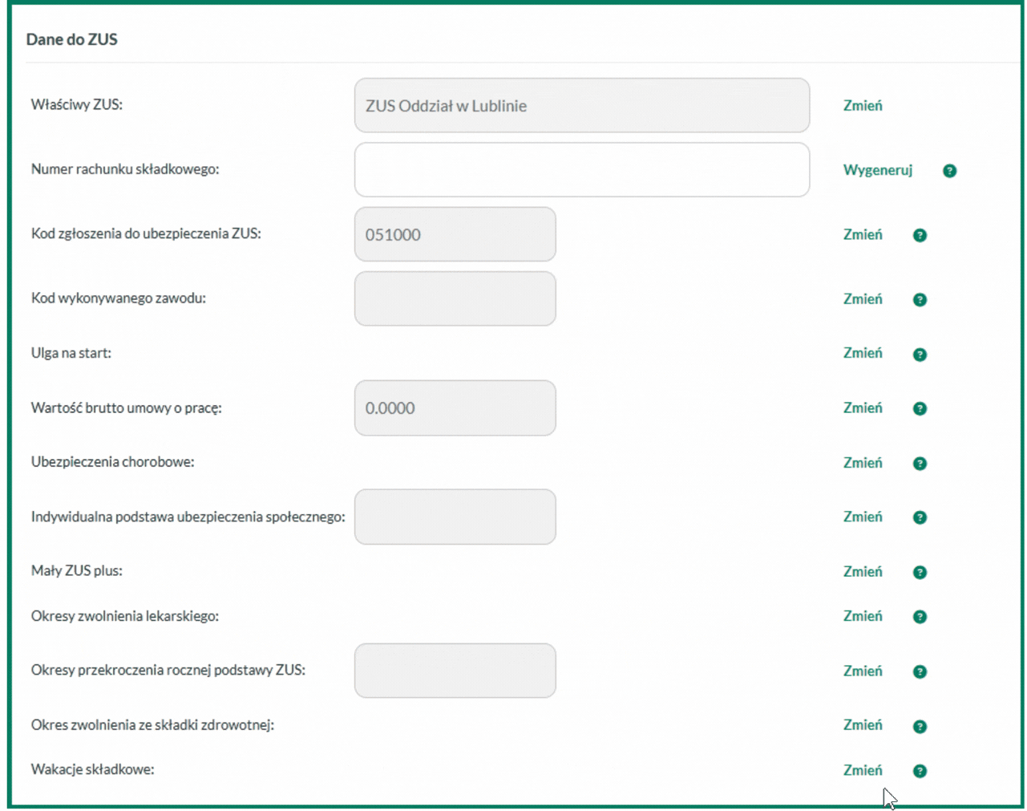Click the 'Wakacje składkowe:' label
The width and height of the screenshot is (1027, 811).
pos(93,770)
